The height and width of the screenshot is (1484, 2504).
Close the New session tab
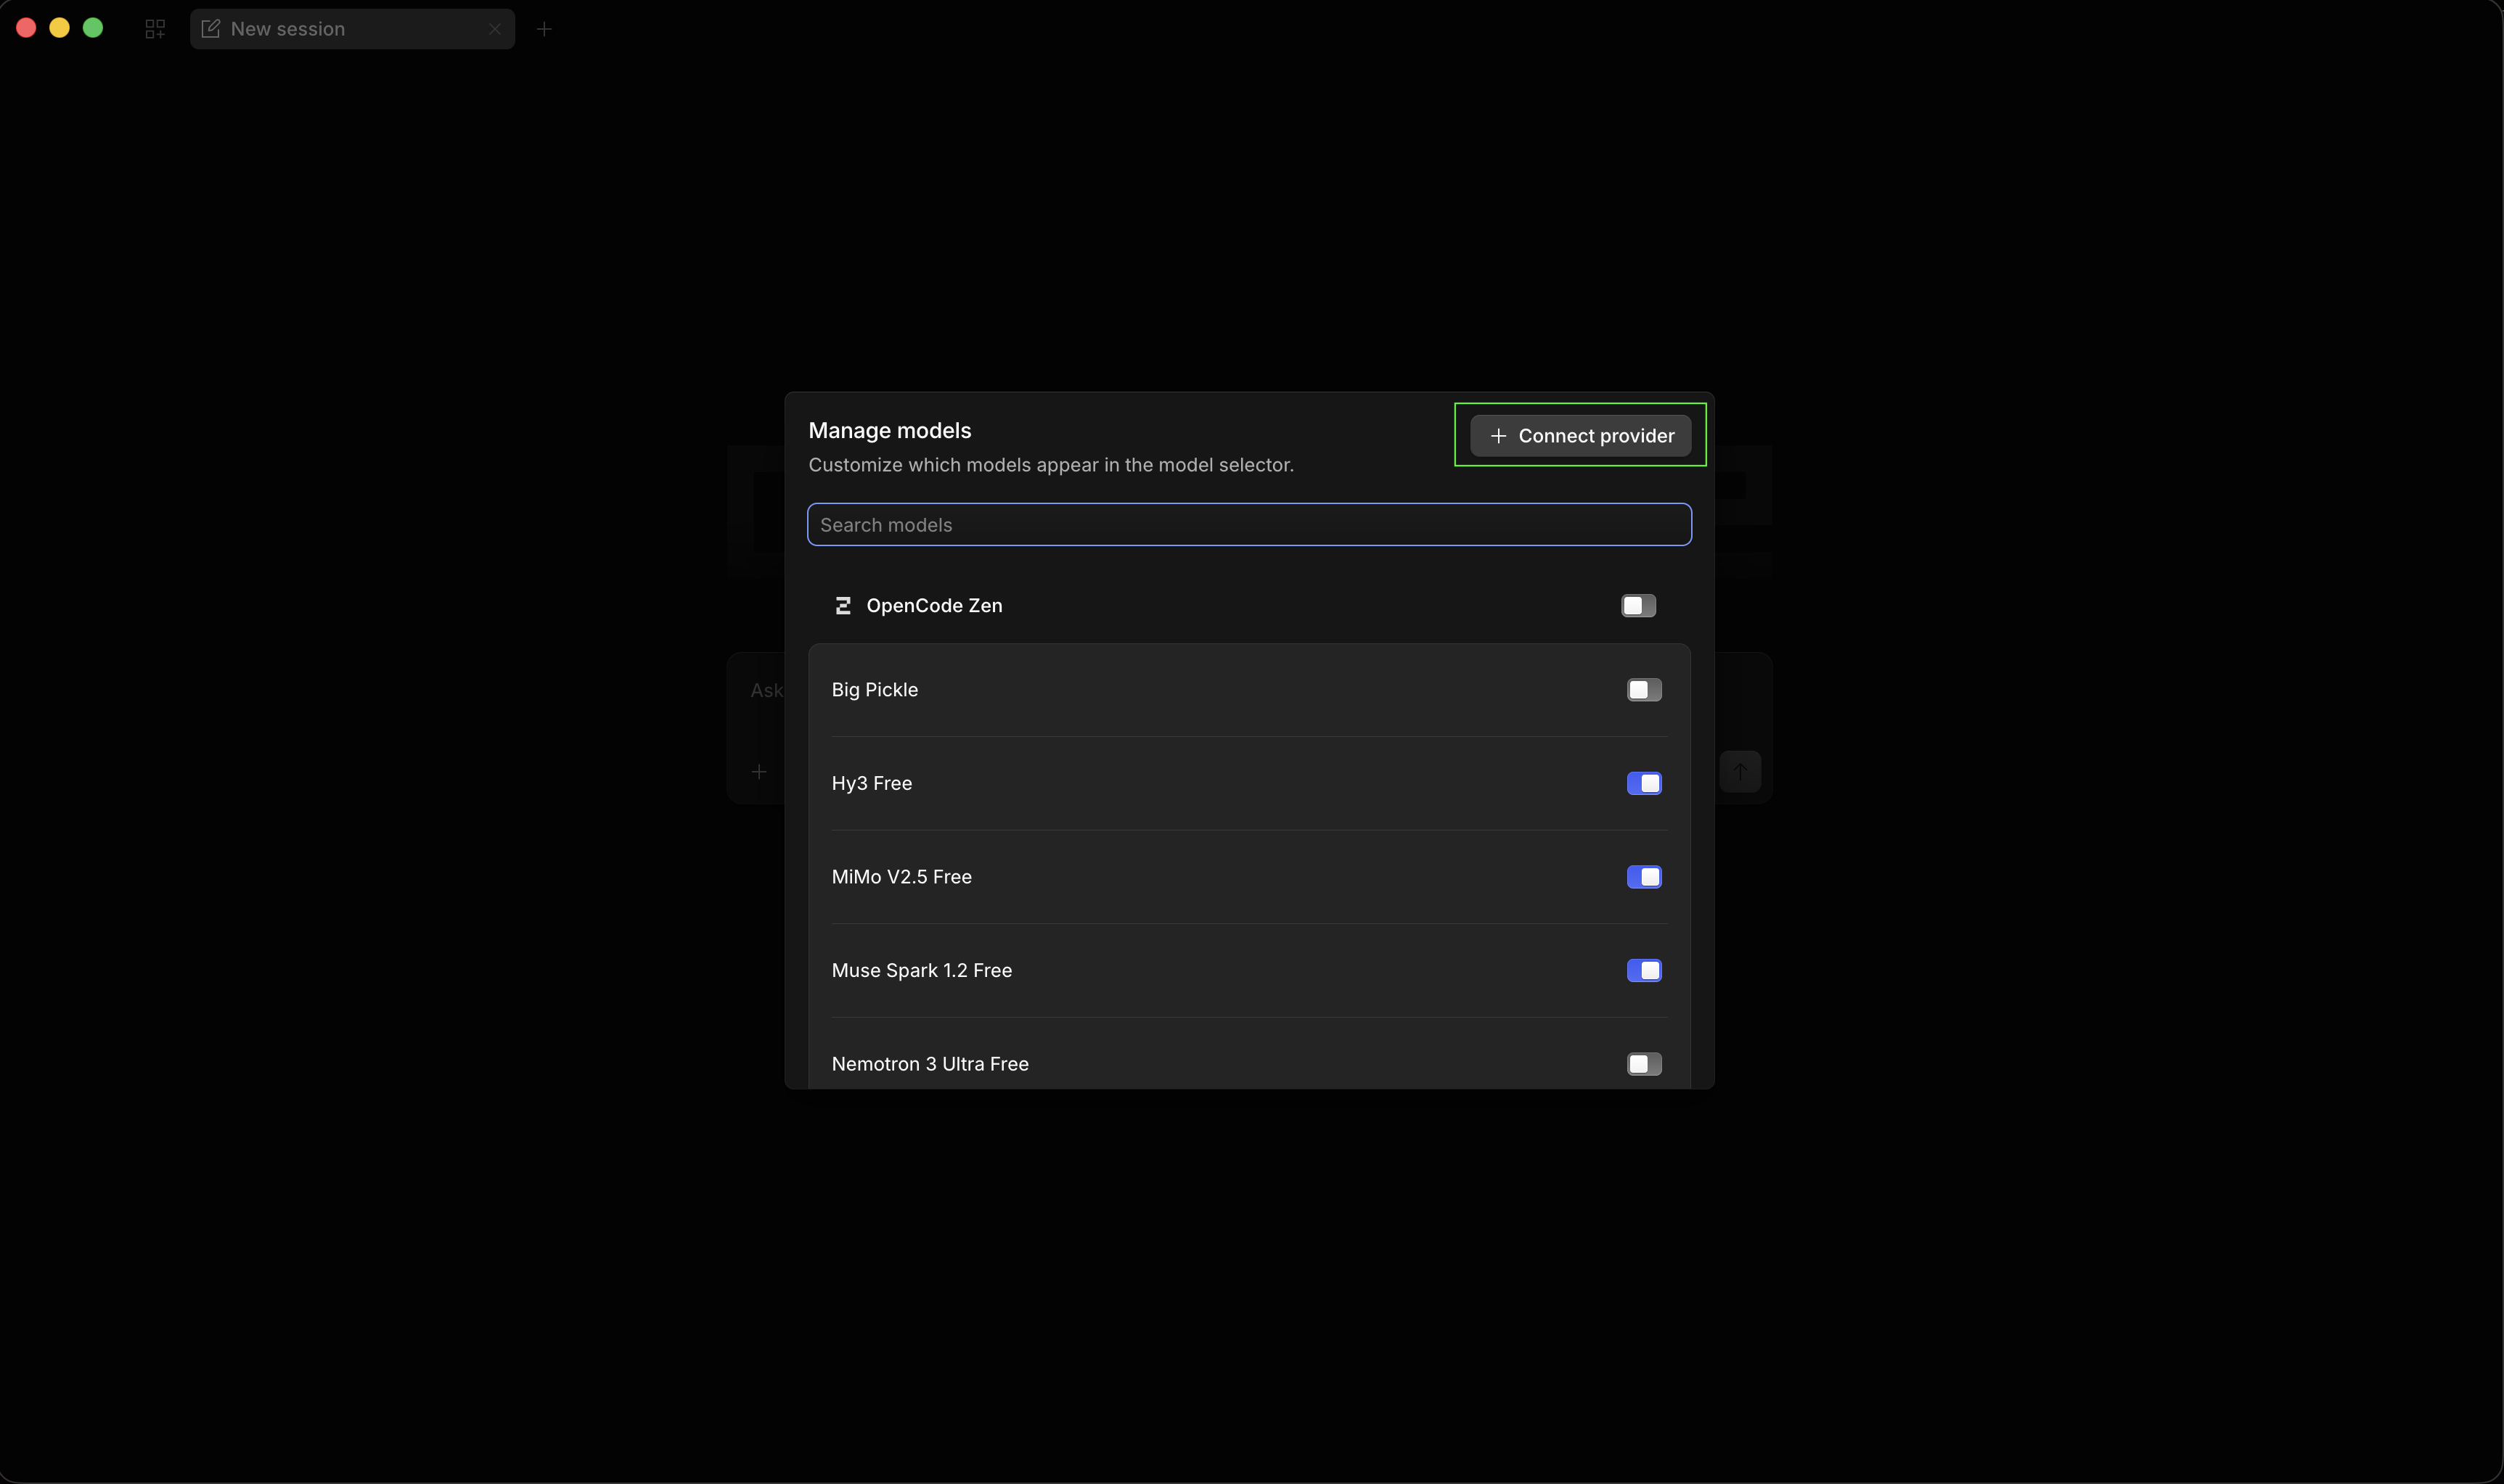494,29
